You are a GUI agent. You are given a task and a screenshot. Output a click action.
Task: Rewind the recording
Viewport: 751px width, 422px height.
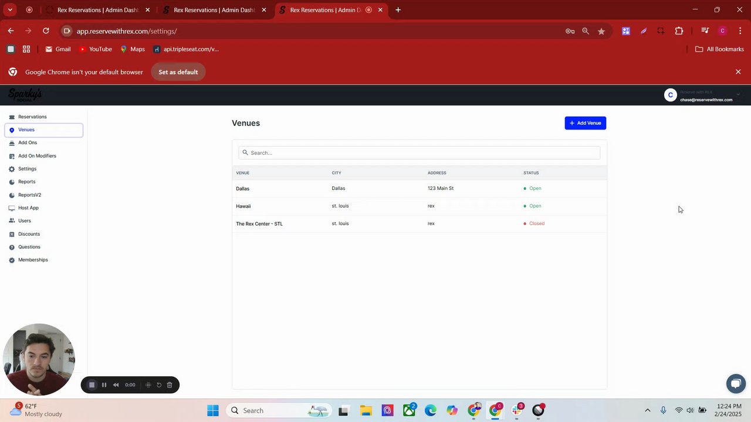tap(116, 385)
